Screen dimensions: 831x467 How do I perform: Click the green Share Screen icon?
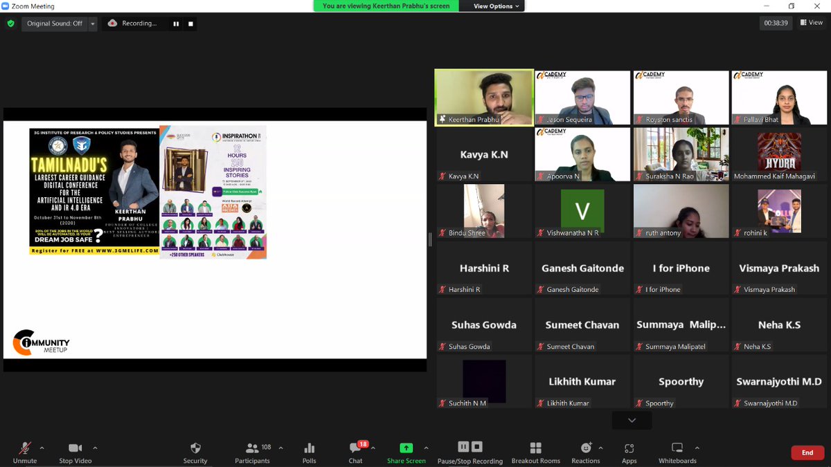coord(406,448)
